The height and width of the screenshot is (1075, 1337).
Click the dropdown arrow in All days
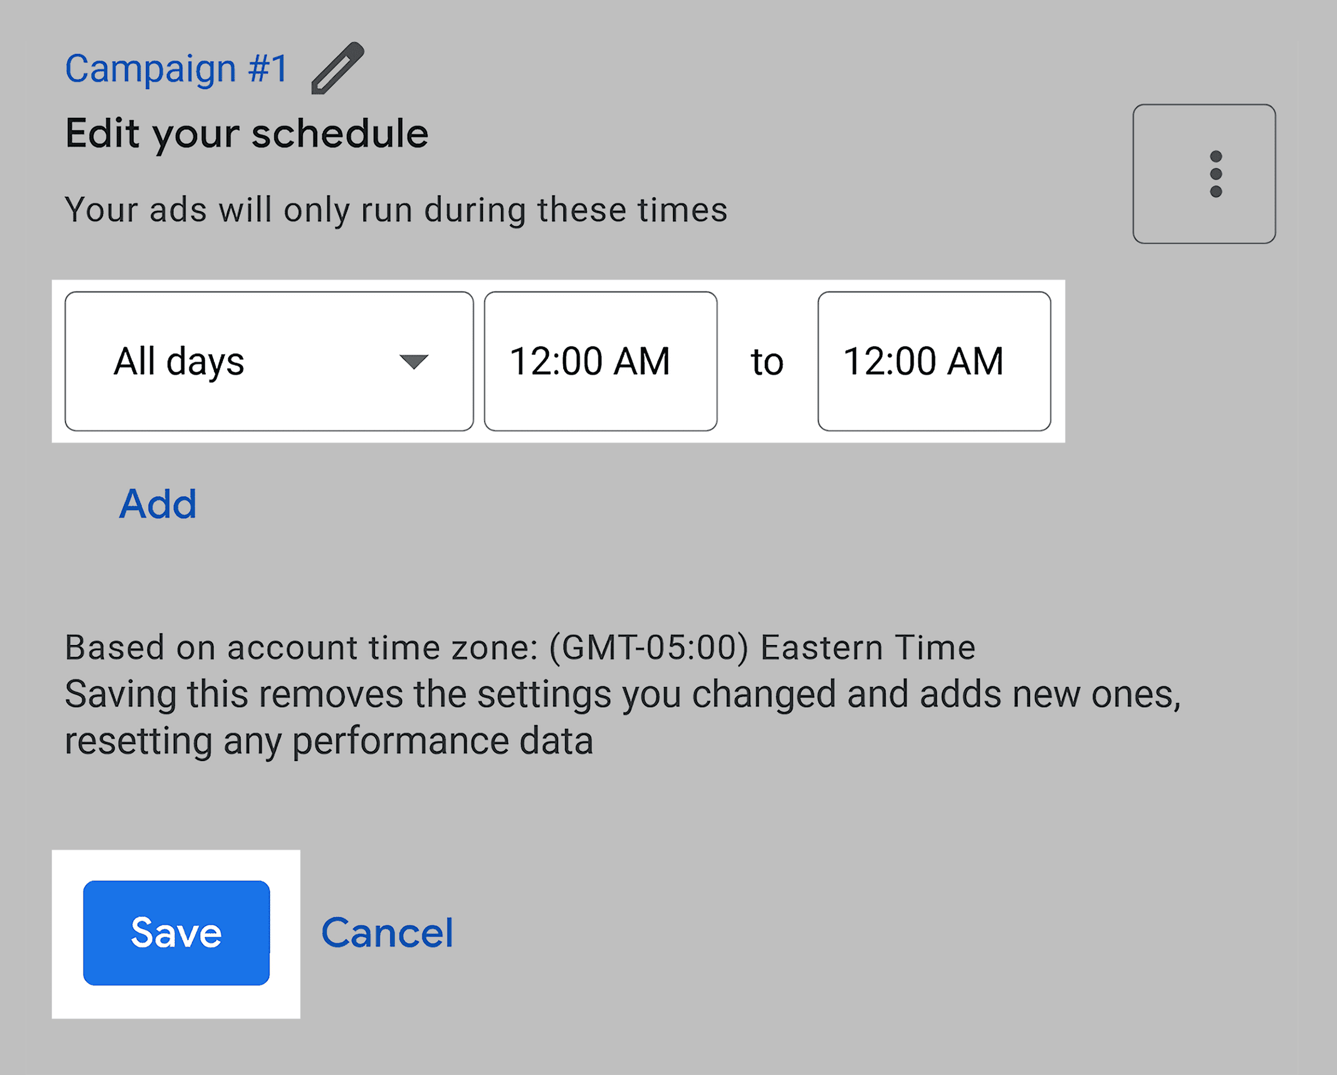click(413, 362)
